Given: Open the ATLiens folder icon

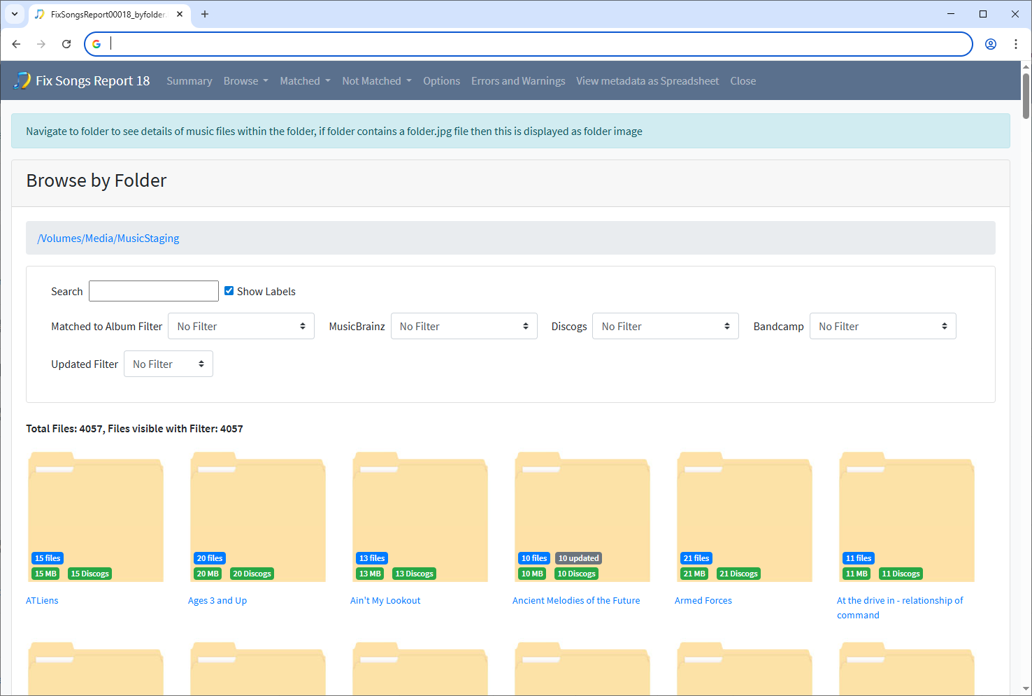Looking at the screenshot, I should (96, 517).
